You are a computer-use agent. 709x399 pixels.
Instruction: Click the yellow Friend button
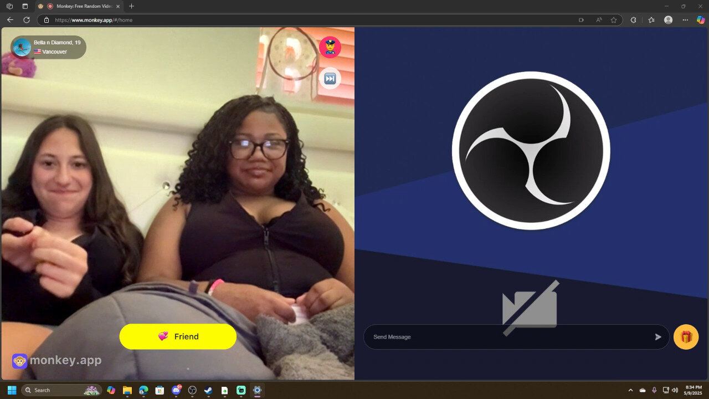point(178,336)
